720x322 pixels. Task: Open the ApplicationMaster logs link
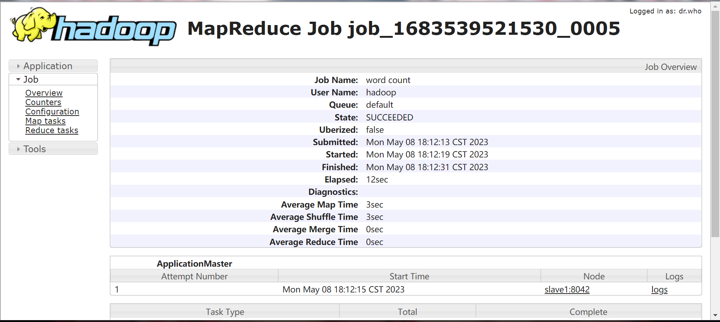(659, 289)
